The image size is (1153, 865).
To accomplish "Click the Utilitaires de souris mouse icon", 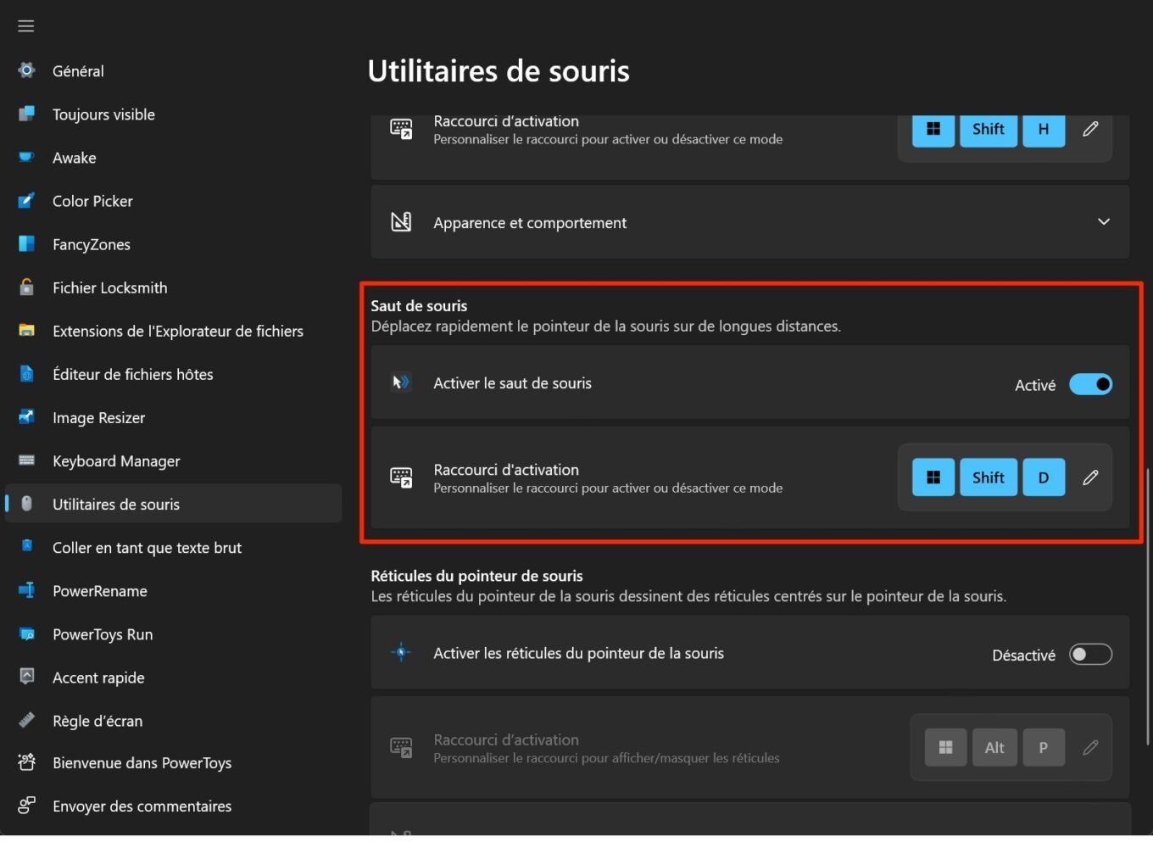I will 27,504.
